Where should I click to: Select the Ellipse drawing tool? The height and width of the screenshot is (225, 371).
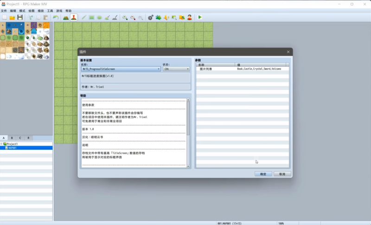(x=99, y=17)
